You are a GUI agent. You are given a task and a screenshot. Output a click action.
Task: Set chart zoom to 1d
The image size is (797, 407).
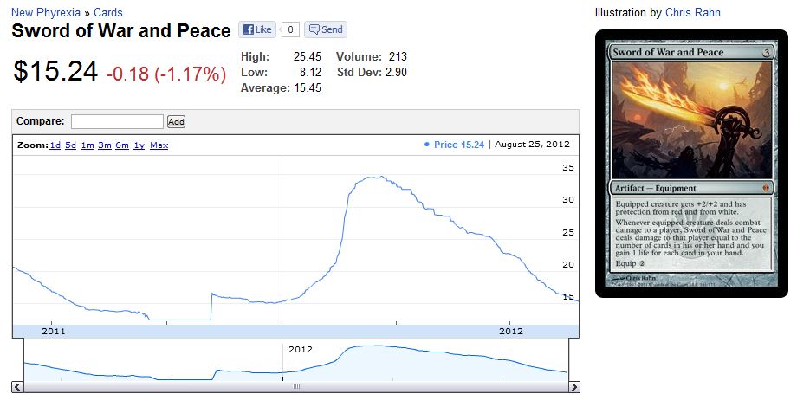pos(55,145)
